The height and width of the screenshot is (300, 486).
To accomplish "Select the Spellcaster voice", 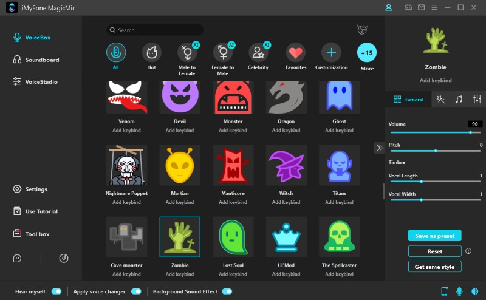I will [340, 237].
